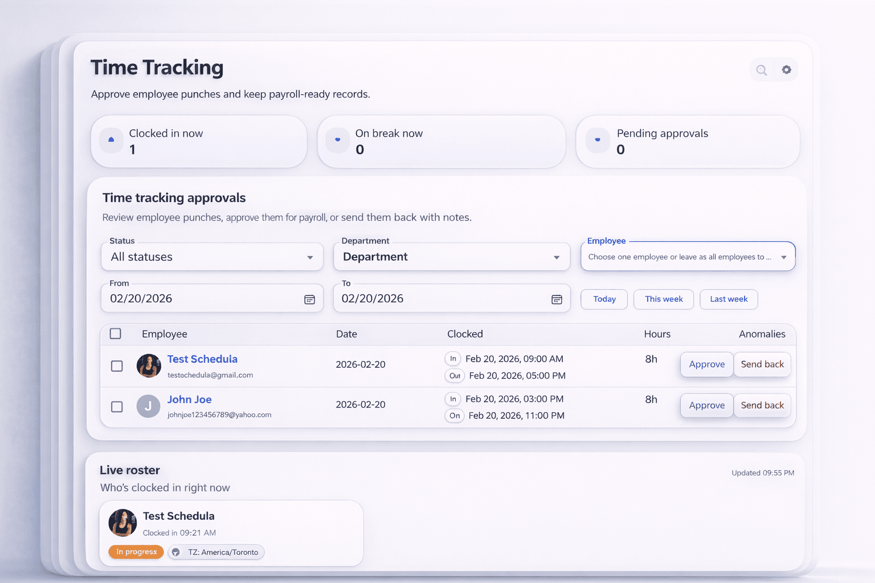Click John Joe's J avatar

148,406
